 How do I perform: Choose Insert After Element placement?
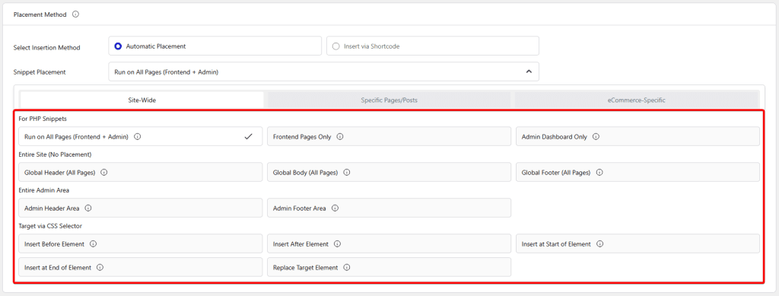pos(389,243)
